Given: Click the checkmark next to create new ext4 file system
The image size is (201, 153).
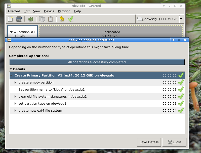Looking at the screenshot, I should pyautogui.click(x=181, y=110).
